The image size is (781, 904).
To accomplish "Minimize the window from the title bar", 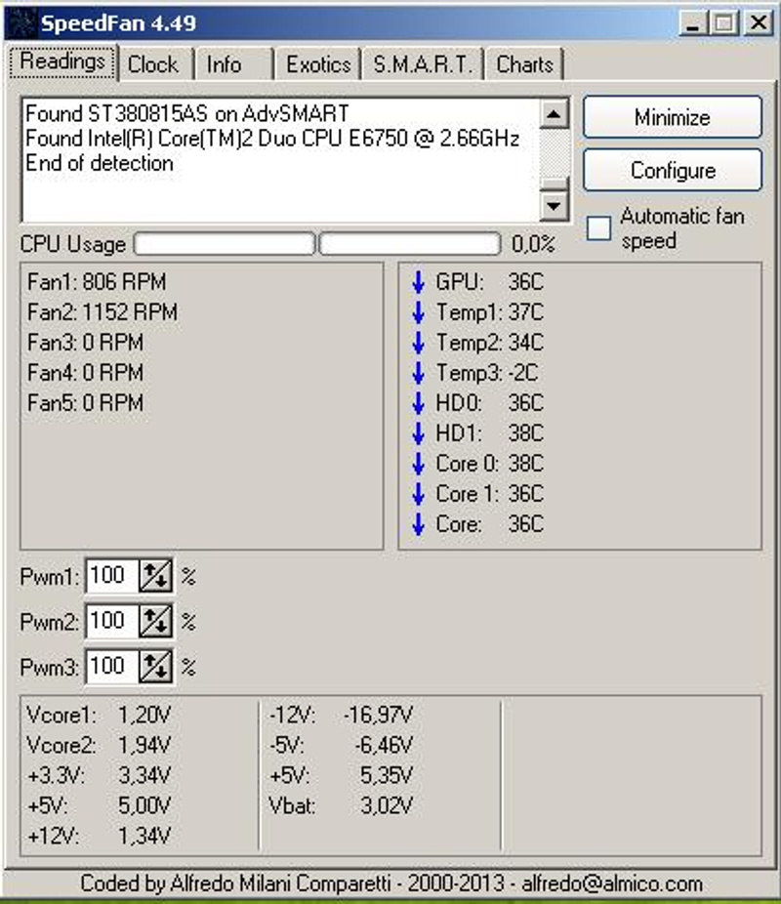I will point(694,23).
